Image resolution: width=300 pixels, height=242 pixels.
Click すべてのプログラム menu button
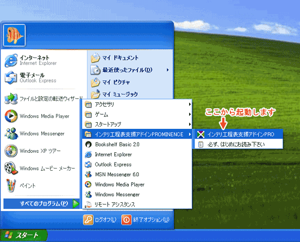tap(41, 203)
